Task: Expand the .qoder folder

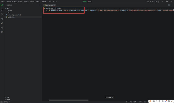Action: tap(10, 10)
